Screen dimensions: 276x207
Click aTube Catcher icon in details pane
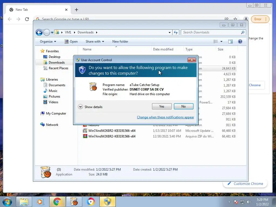point(46,172)
